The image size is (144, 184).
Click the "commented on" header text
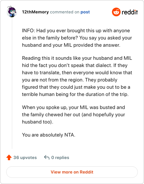click(x=64, y=12)
